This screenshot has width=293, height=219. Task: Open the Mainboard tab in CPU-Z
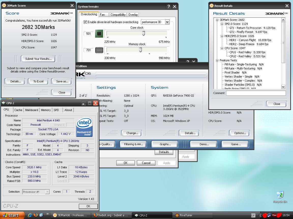[32, 110]
